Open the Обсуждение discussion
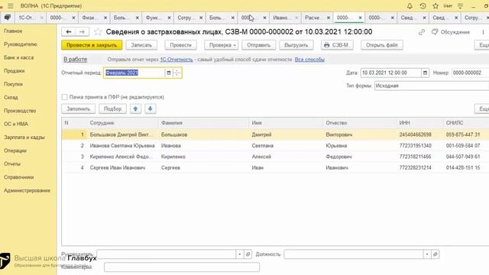This screenshot has width=489, height=275. pyautogui.click(x=451, y=32)
